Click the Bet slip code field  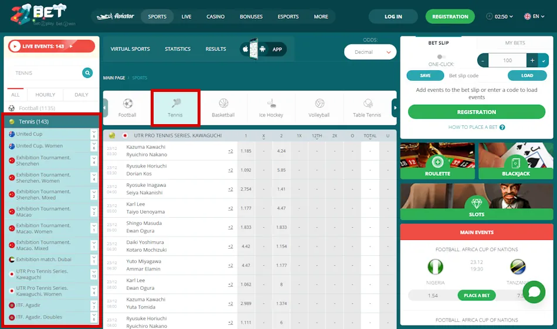click(x=476, y=76)
